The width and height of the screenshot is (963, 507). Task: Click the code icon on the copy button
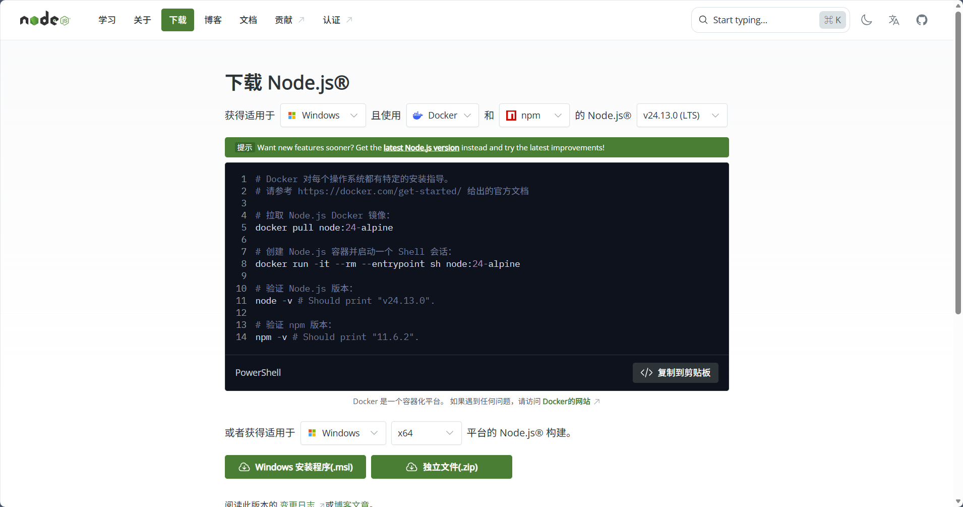[x=646, y=373]
